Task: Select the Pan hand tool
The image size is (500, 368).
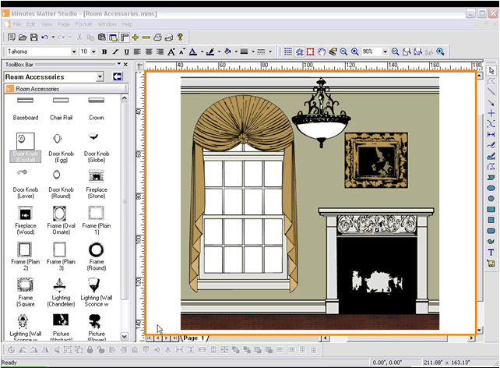Action: pyautogui.click(x=322, y=51)
